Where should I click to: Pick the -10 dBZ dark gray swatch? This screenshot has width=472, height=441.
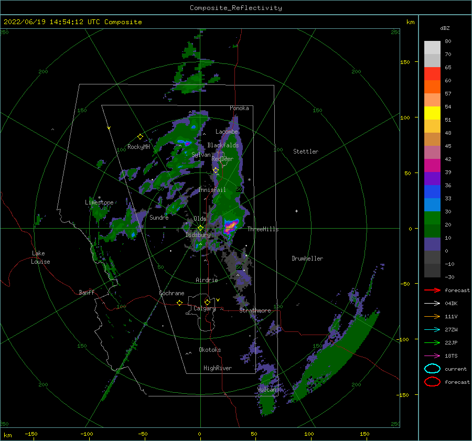pyautogui.click(x=432, y=271)
